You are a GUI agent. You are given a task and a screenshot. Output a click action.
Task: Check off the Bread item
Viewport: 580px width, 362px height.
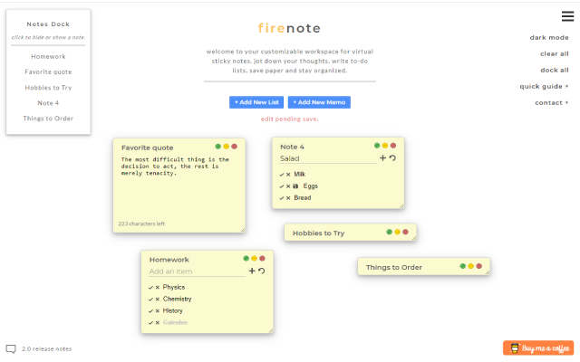coord(282,198)
